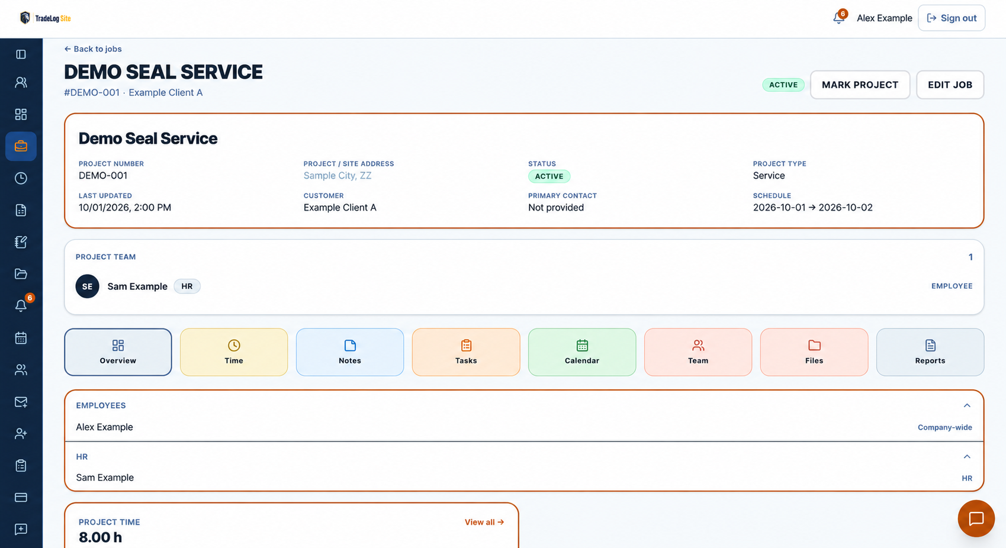Viewport: 1006px width, 548px height.
Task: Open the message-plus feedback icon in sidebar
Action: pyautogui.click(x=21, y=529)
